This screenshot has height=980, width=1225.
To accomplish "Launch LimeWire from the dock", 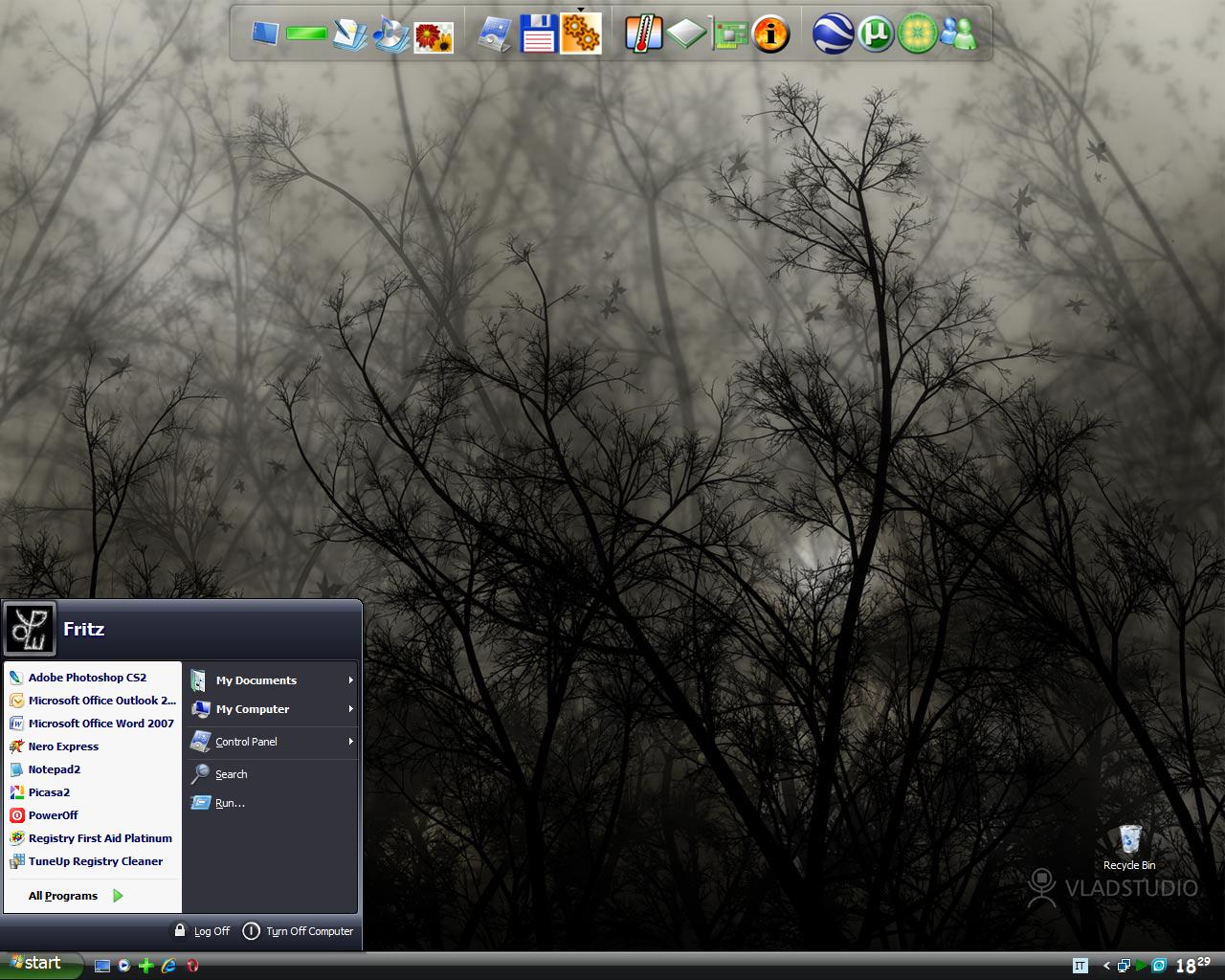I will 917,33.
